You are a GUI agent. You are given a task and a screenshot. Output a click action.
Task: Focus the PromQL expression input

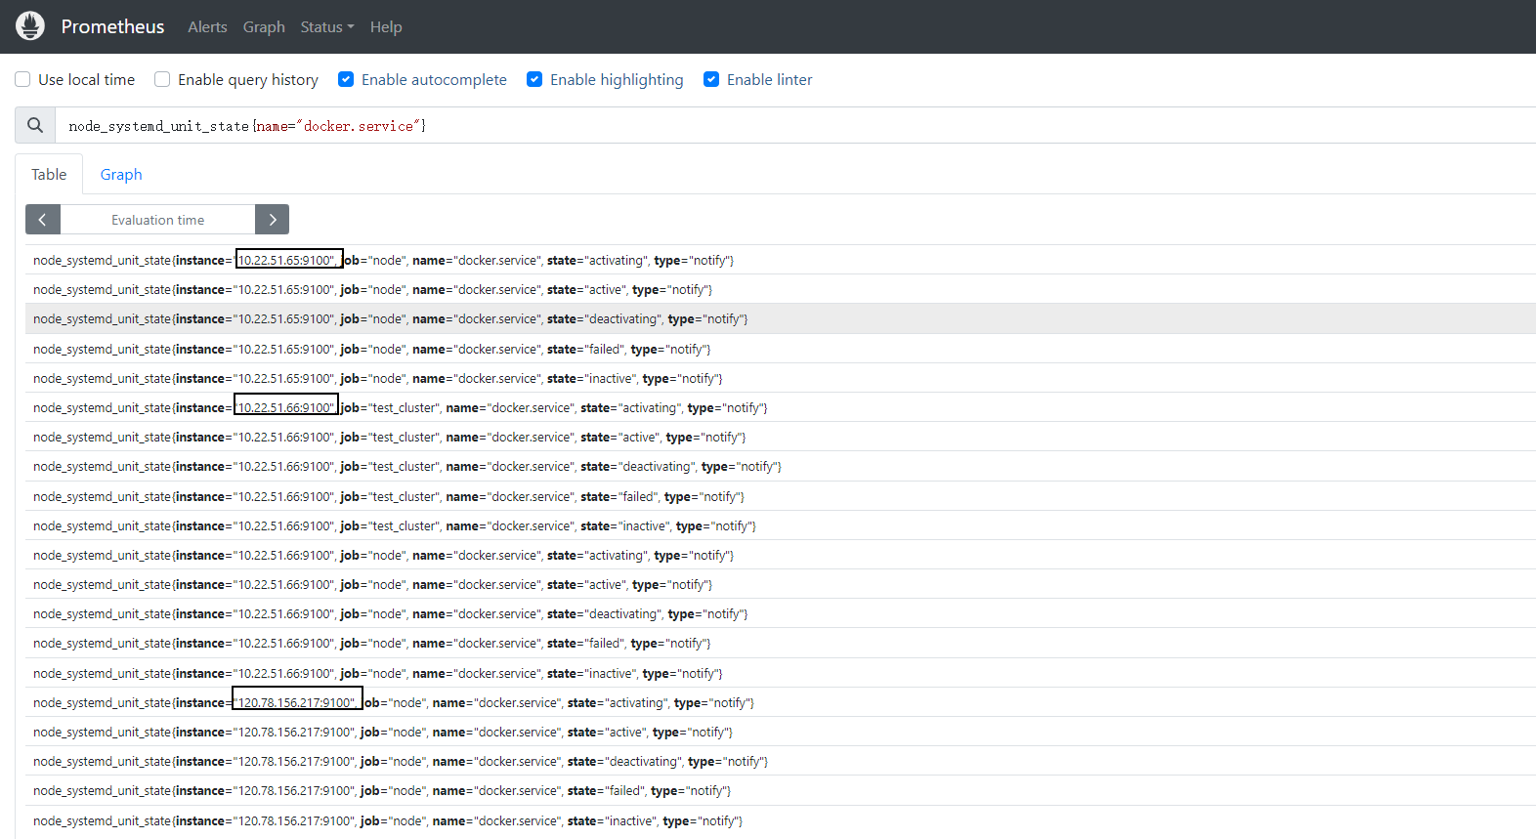pyautogui.click(x=795, y=125)
